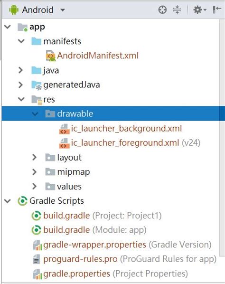Collapse all tree nodes in the toolbar

coord(177,10)
